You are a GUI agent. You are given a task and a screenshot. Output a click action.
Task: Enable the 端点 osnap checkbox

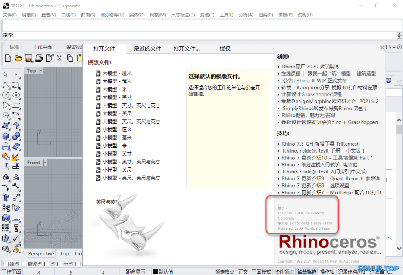(x=6, y=264)
